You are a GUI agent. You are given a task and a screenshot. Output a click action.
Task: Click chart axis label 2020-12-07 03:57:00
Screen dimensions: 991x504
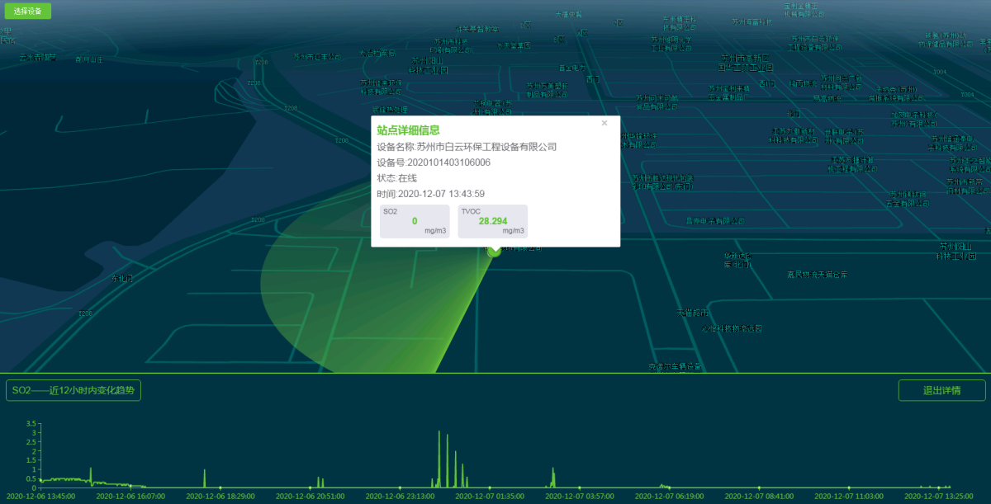[580, 497]
